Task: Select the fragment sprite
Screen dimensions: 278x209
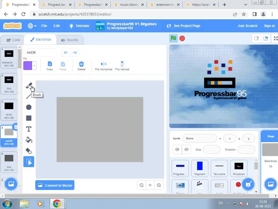Action: pos(200,168)
